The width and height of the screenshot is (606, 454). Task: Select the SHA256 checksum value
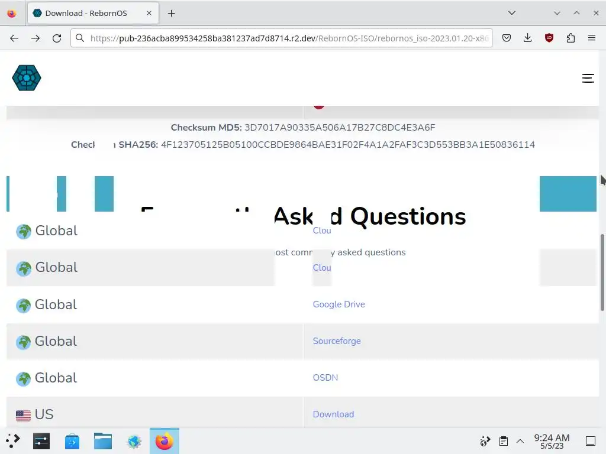point(348,145)
